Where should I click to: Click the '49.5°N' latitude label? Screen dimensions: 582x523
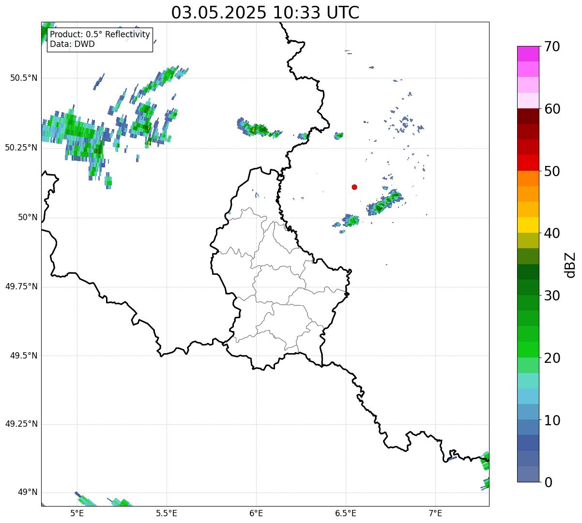pos(24,356)
